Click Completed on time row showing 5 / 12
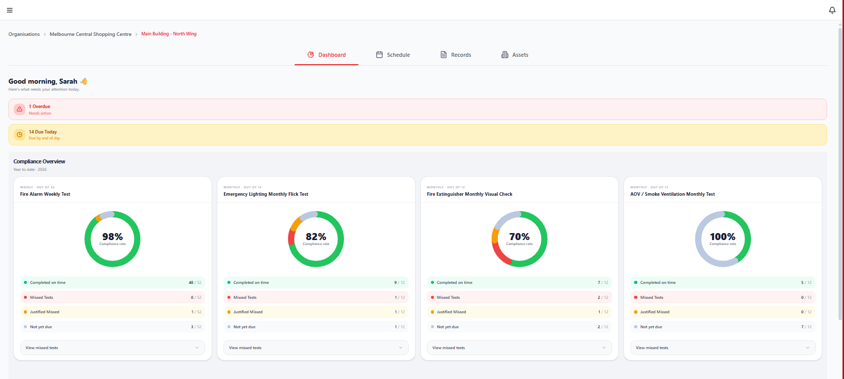The image size is (844, 379). tap(723, 282)
